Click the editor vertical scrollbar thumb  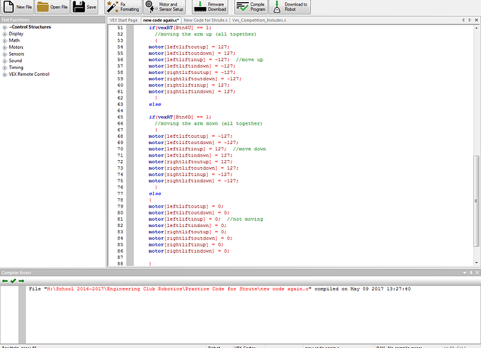tap(476, 200)
